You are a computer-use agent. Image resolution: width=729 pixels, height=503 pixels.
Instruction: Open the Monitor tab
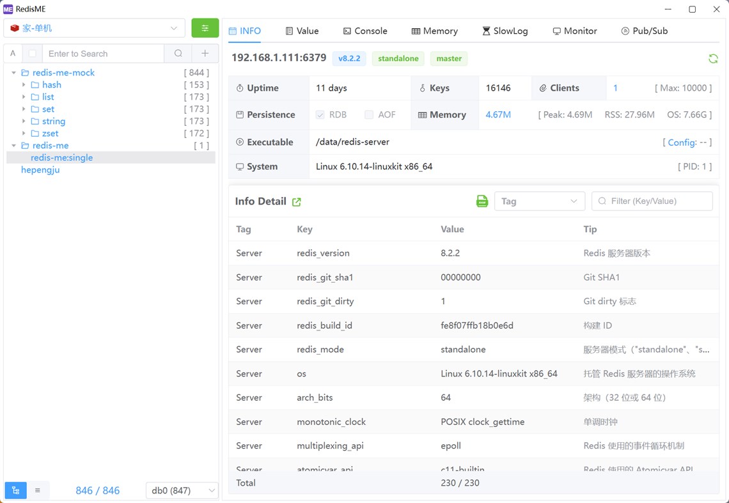tap(575, 31)
